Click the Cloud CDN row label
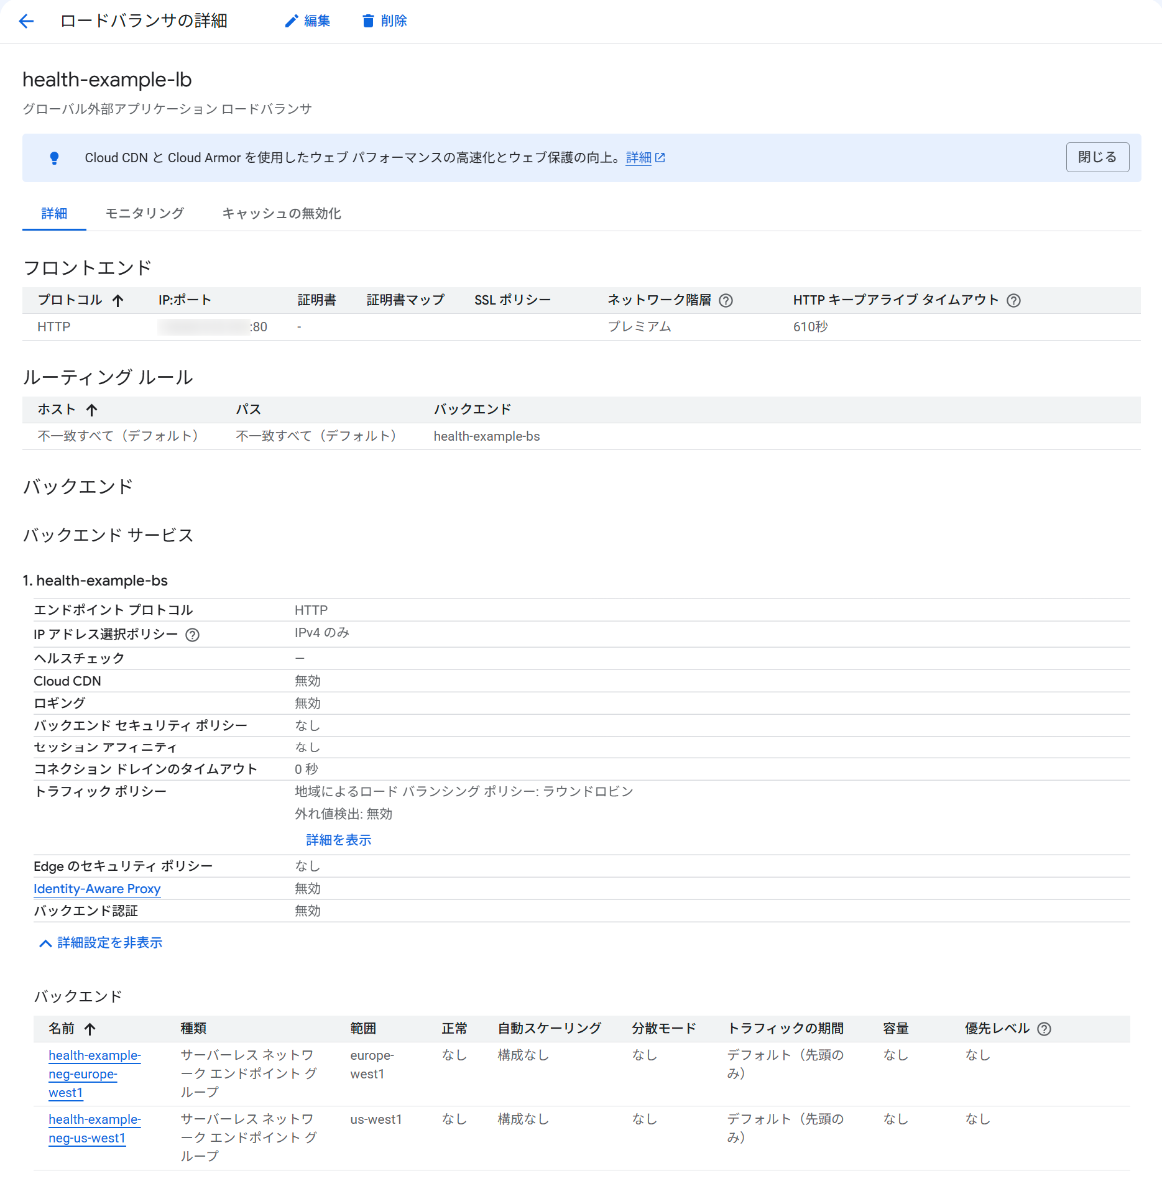Screen dimensions: 1162x1199 pos(67,681)
